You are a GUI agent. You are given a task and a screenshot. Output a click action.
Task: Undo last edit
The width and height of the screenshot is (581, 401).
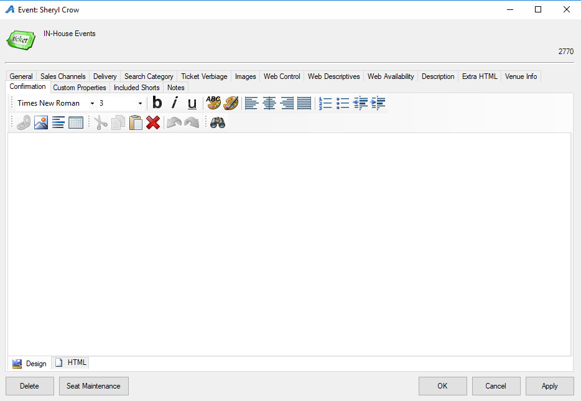coord(174,122)
